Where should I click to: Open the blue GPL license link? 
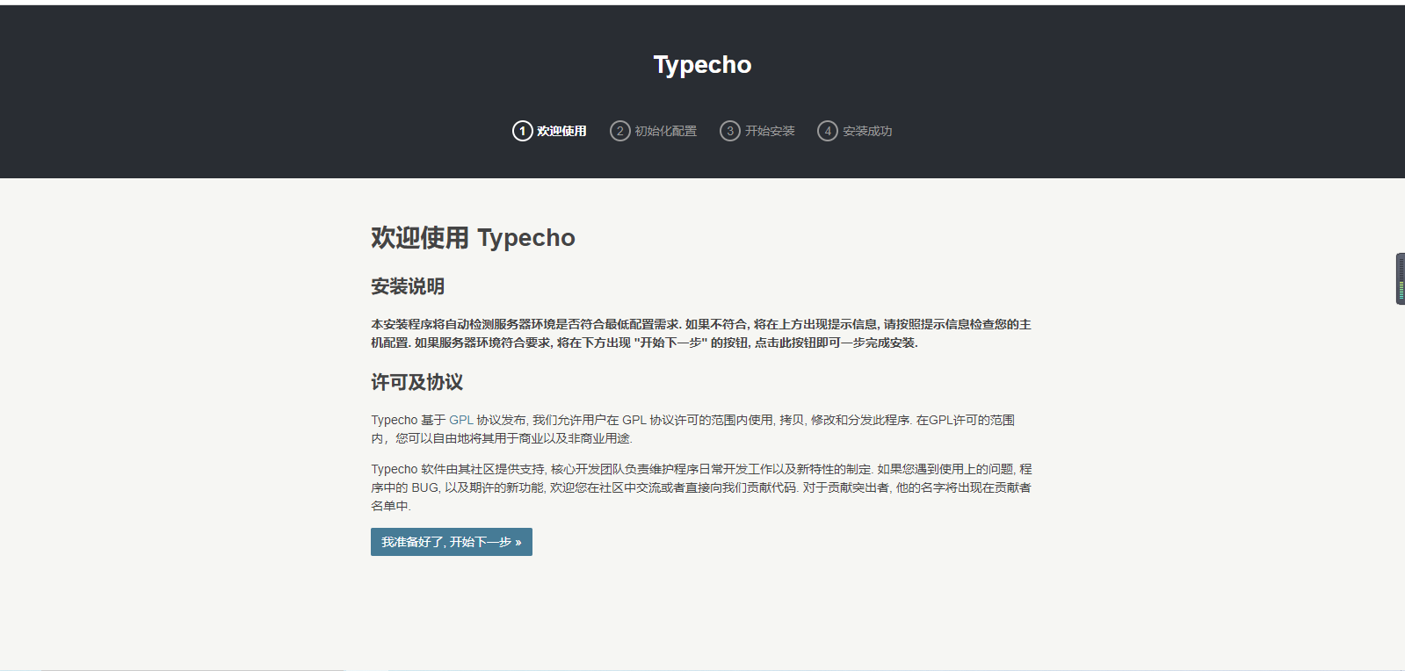[x=460, y=420]
